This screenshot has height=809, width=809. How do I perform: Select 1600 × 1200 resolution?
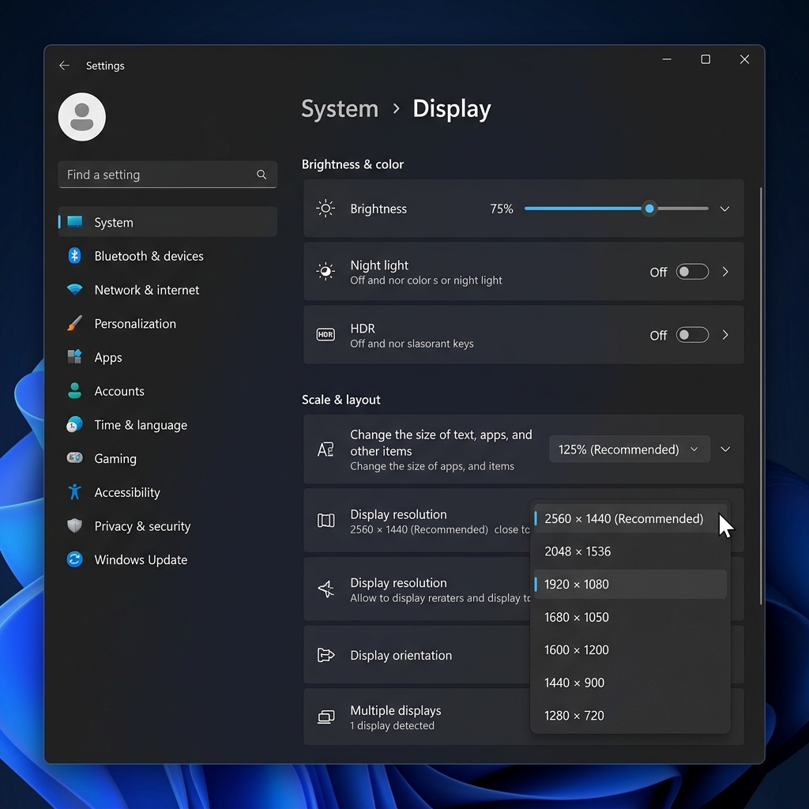630,650
